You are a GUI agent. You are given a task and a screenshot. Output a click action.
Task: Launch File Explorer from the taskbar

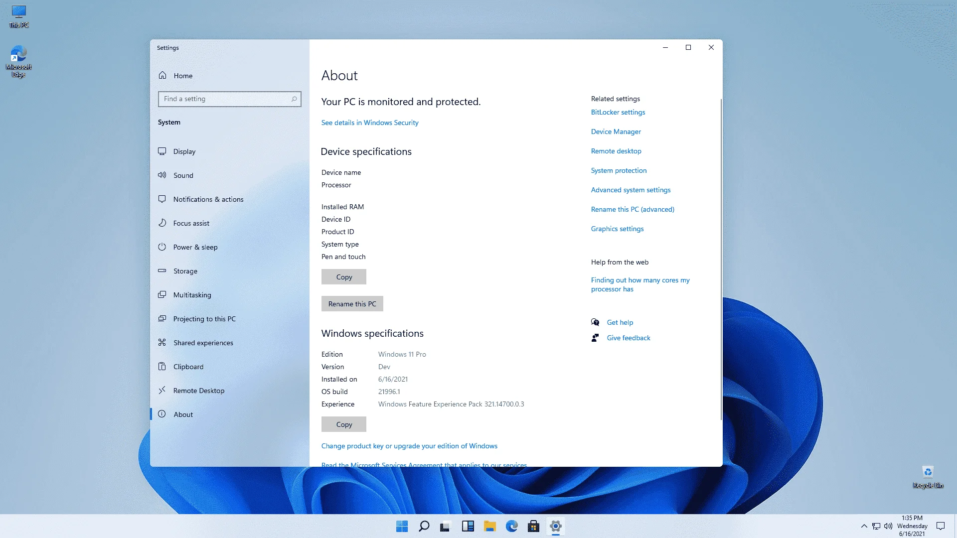tap(490, 526)
